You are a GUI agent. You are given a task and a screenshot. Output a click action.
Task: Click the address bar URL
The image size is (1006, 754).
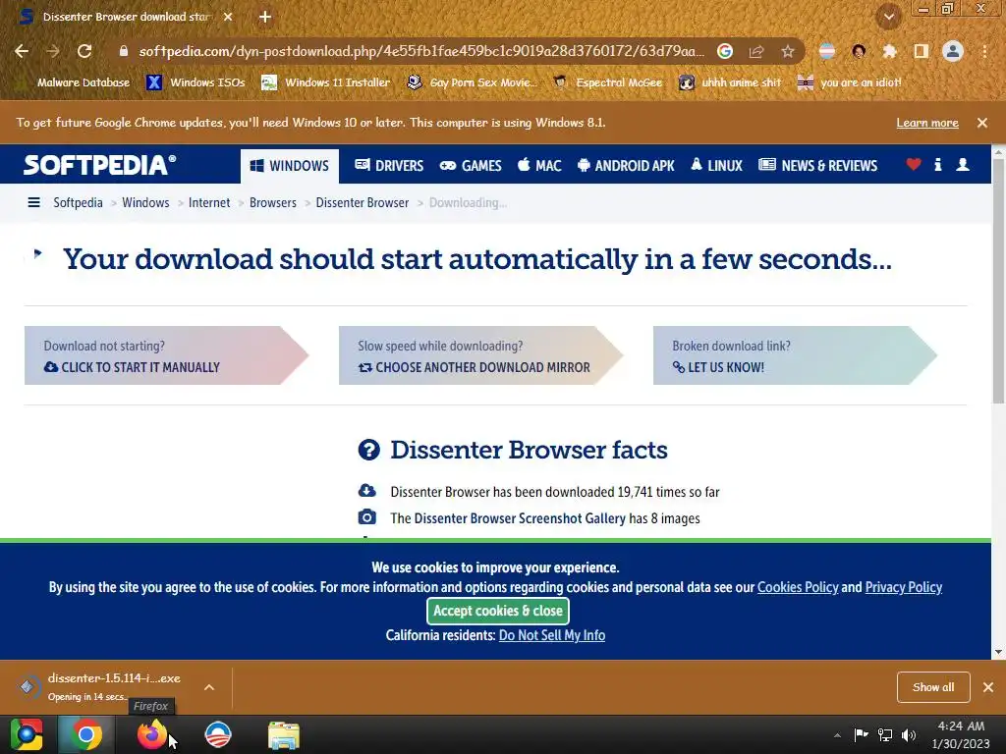(421, 51)
